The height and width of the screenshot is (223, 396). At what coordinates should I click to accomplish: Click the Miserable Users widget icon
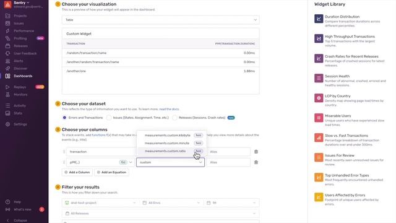point(319,118)
